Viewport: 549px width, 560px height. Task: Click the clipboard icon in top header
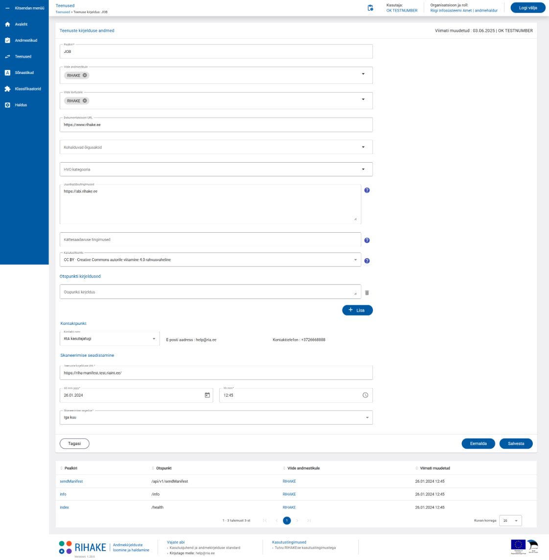point(370,8)
